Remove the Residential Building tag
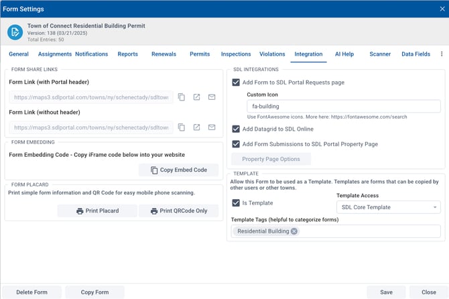 coord(294,231)
